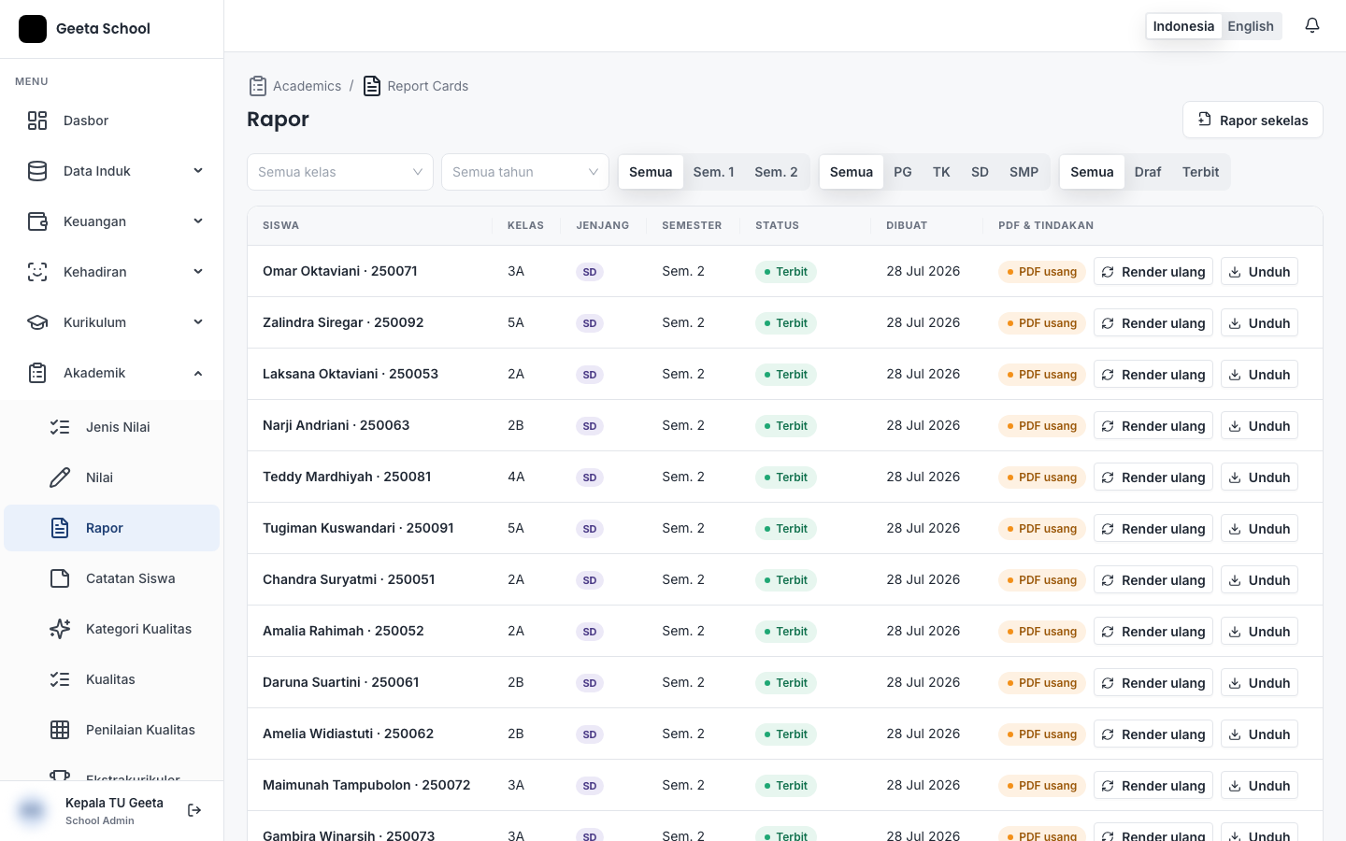This screenshot has width=1346, height=841.
Task: Filter report cards by Sem. 1
Action: (x=713, y=172)
